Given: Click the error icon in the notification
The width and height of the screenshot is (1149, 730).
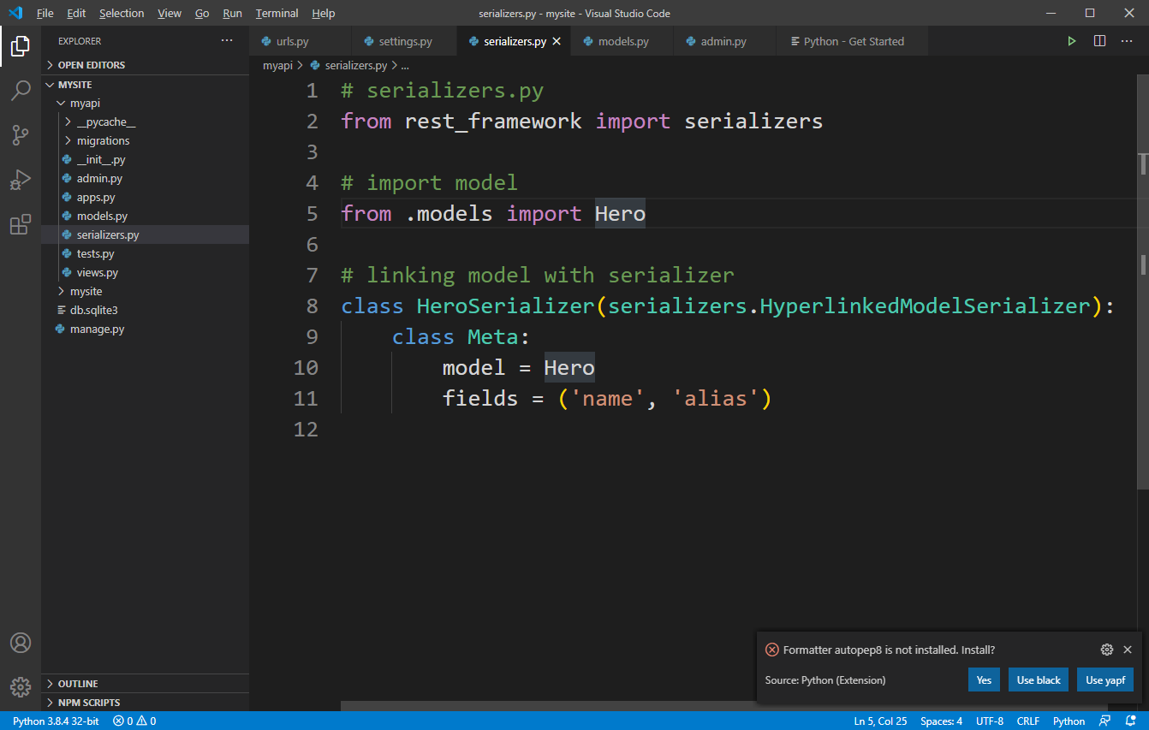Looking at the screenshot, I should coord(772,650).
